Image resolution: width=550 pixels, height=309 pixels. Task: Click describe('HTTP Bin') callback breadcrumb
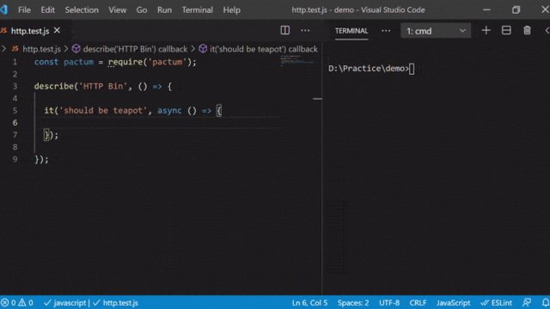[x=135, y=49]
